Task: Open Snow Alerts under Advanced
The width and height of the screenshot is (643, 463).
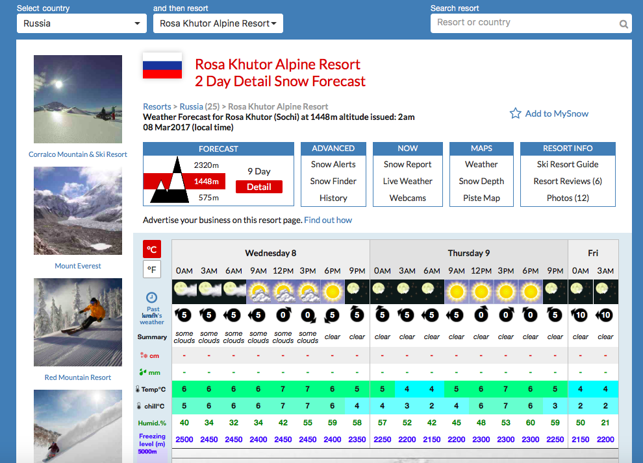Action: [333, 164]
